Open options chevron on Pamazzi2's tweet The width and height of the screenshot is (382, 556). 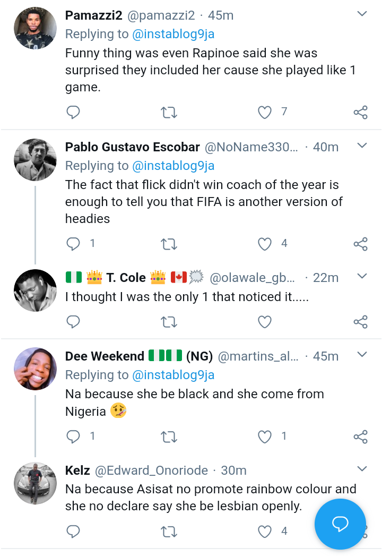tap(362, 14)
